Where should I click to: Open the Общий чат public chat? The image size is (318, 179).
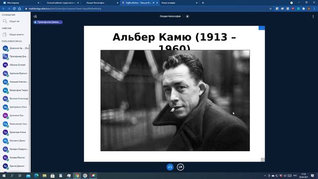click(15, 21)
